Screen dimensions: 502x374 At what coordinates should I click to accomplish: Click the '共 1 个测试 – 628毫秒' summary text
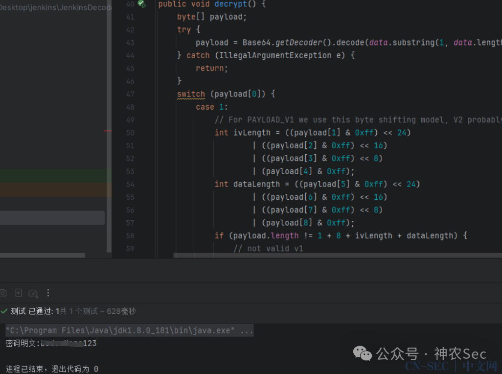click(98, 311)
